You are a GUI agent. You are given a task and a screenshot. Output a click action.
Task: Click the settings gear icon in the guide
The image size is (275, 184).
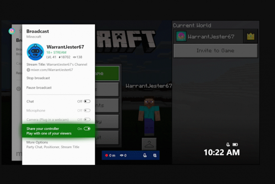[x=19, y=89]
